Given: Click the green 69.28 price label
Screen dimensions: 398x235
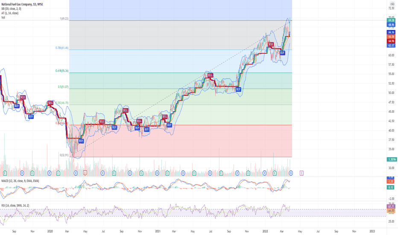Looking at the screenshot, I should click(x=391, y=21).
